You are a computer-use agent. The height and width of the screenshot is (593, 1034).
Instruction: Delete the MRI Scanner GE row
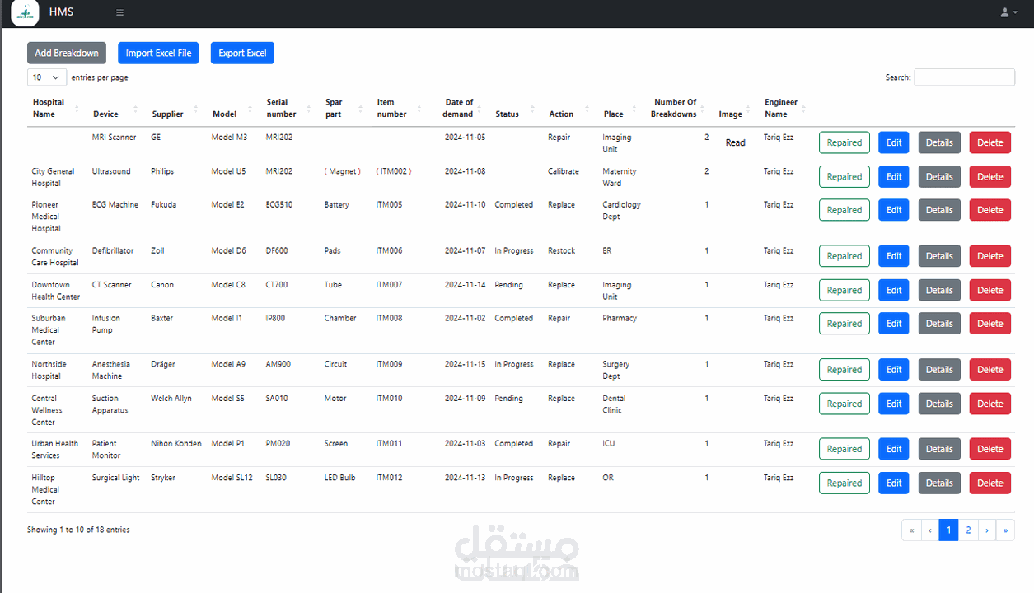click(990, 142)
